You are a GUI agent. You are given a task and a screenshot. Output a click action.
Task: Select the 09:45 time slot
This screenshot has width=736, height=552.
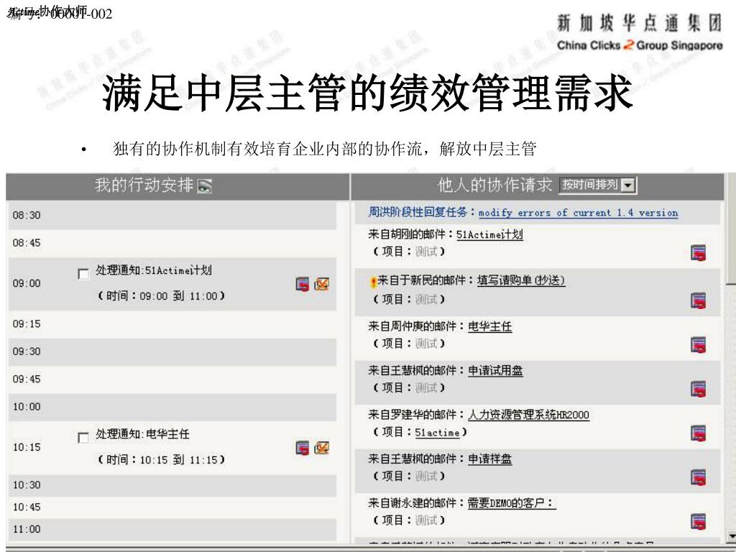172,379
